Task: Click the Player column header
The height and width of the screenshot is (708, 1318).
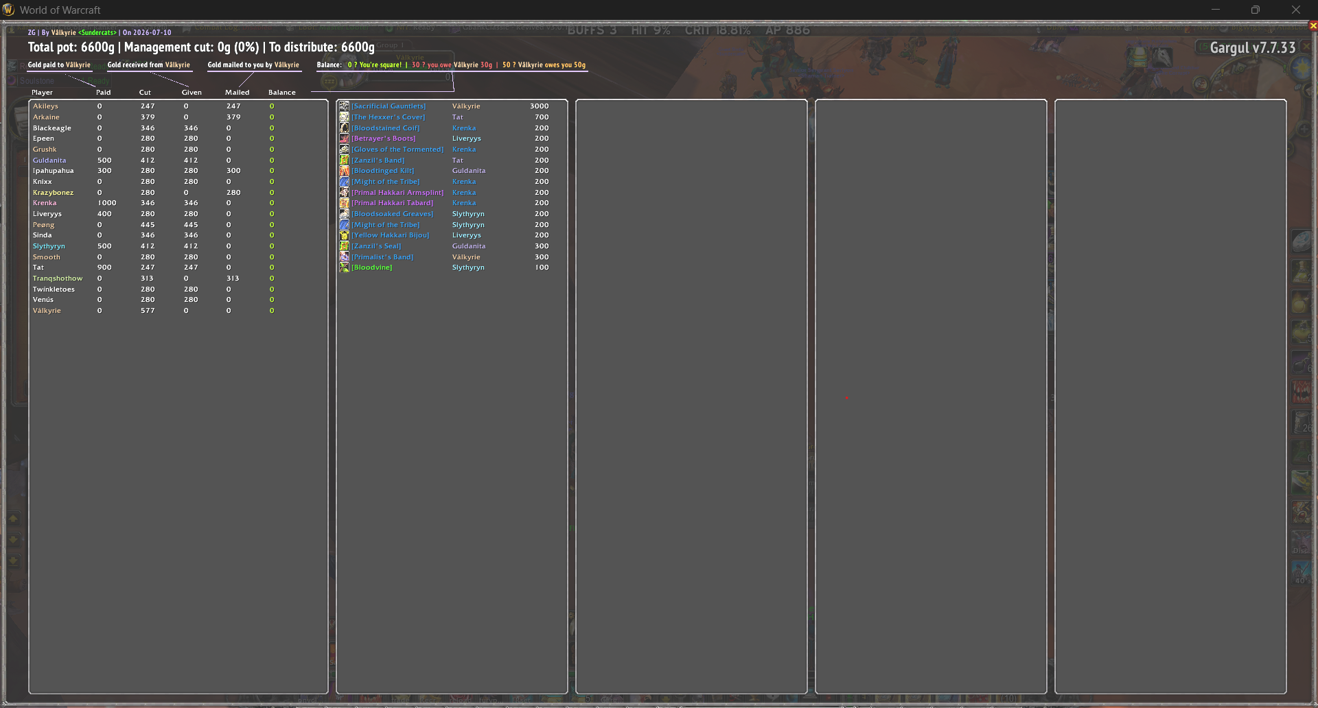Action: [42, 93]
